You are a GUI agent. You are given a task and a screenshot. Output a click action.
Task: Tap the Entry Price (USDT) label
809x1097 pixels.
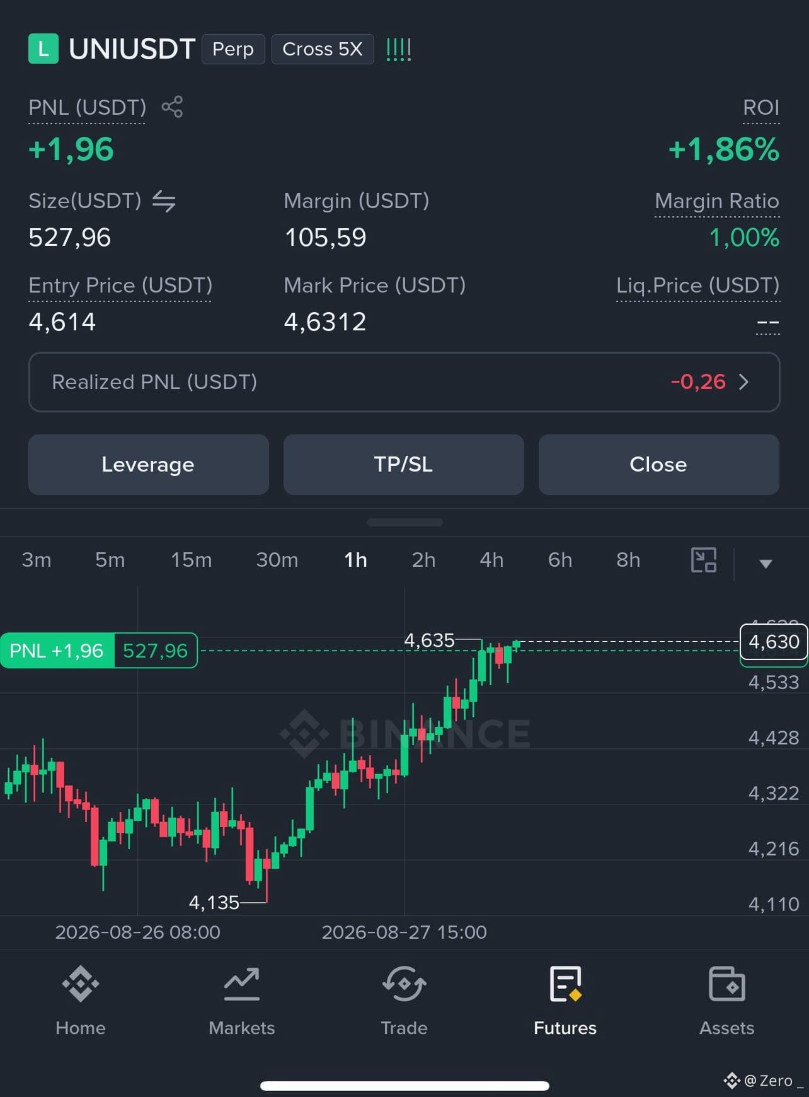coord(120,286)
